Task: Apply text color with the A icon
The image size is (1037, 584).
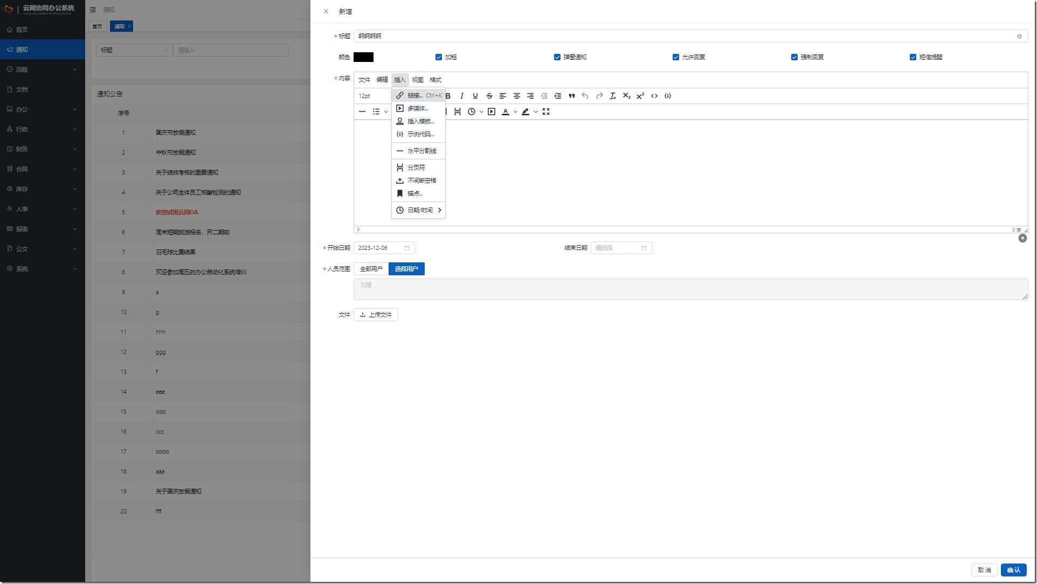Action: point(506,112)
